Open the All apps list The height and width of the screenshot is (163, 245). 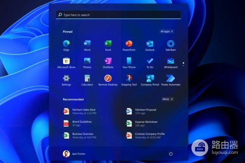[x=167, y=31]
